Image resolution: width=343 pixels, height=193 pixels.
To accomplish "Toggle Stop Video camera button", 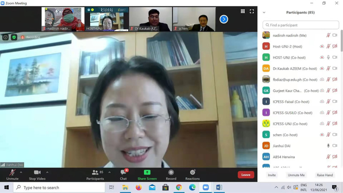I will [38, 174].
